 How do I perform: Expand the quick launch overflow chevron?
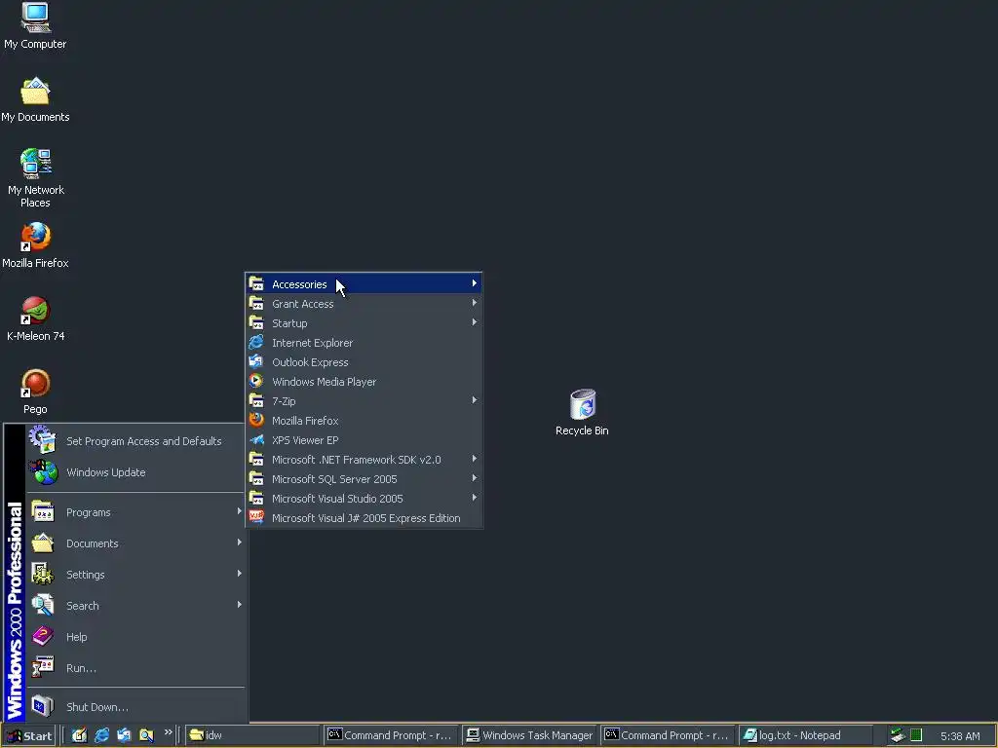[168, 732]
